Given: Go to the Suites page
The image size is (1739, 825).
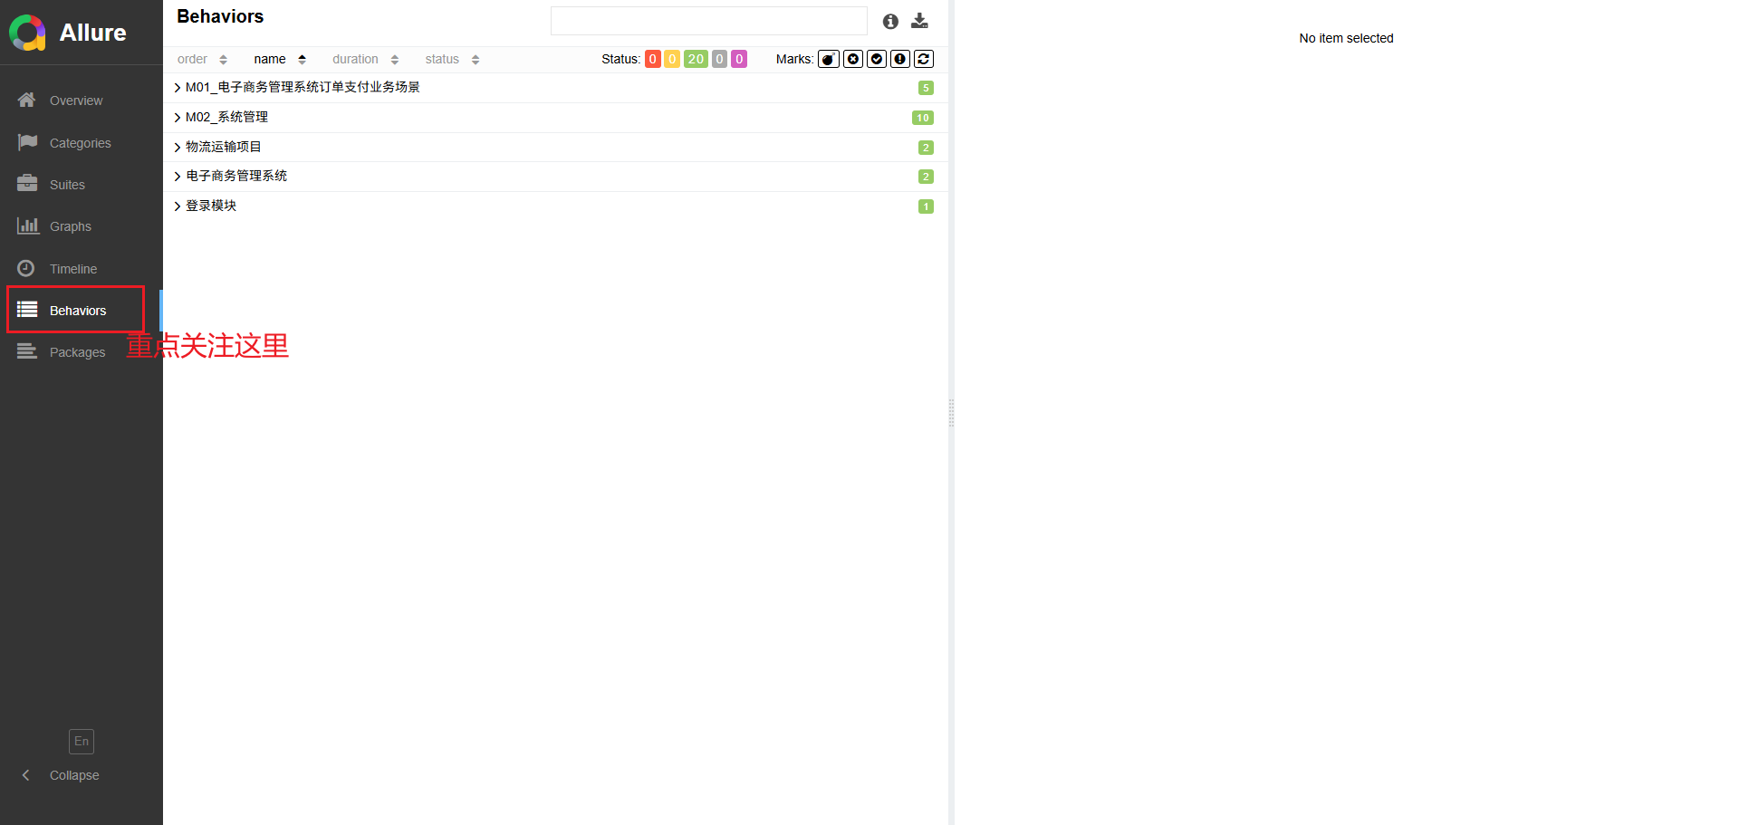Looking at the screenshot, I should tap(82, 185).
